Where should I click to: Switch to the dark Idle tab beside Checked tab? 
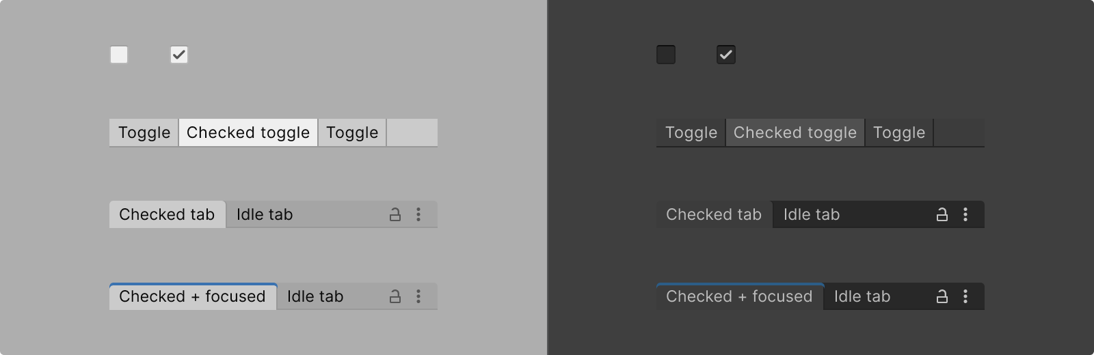tap(812, 215)
